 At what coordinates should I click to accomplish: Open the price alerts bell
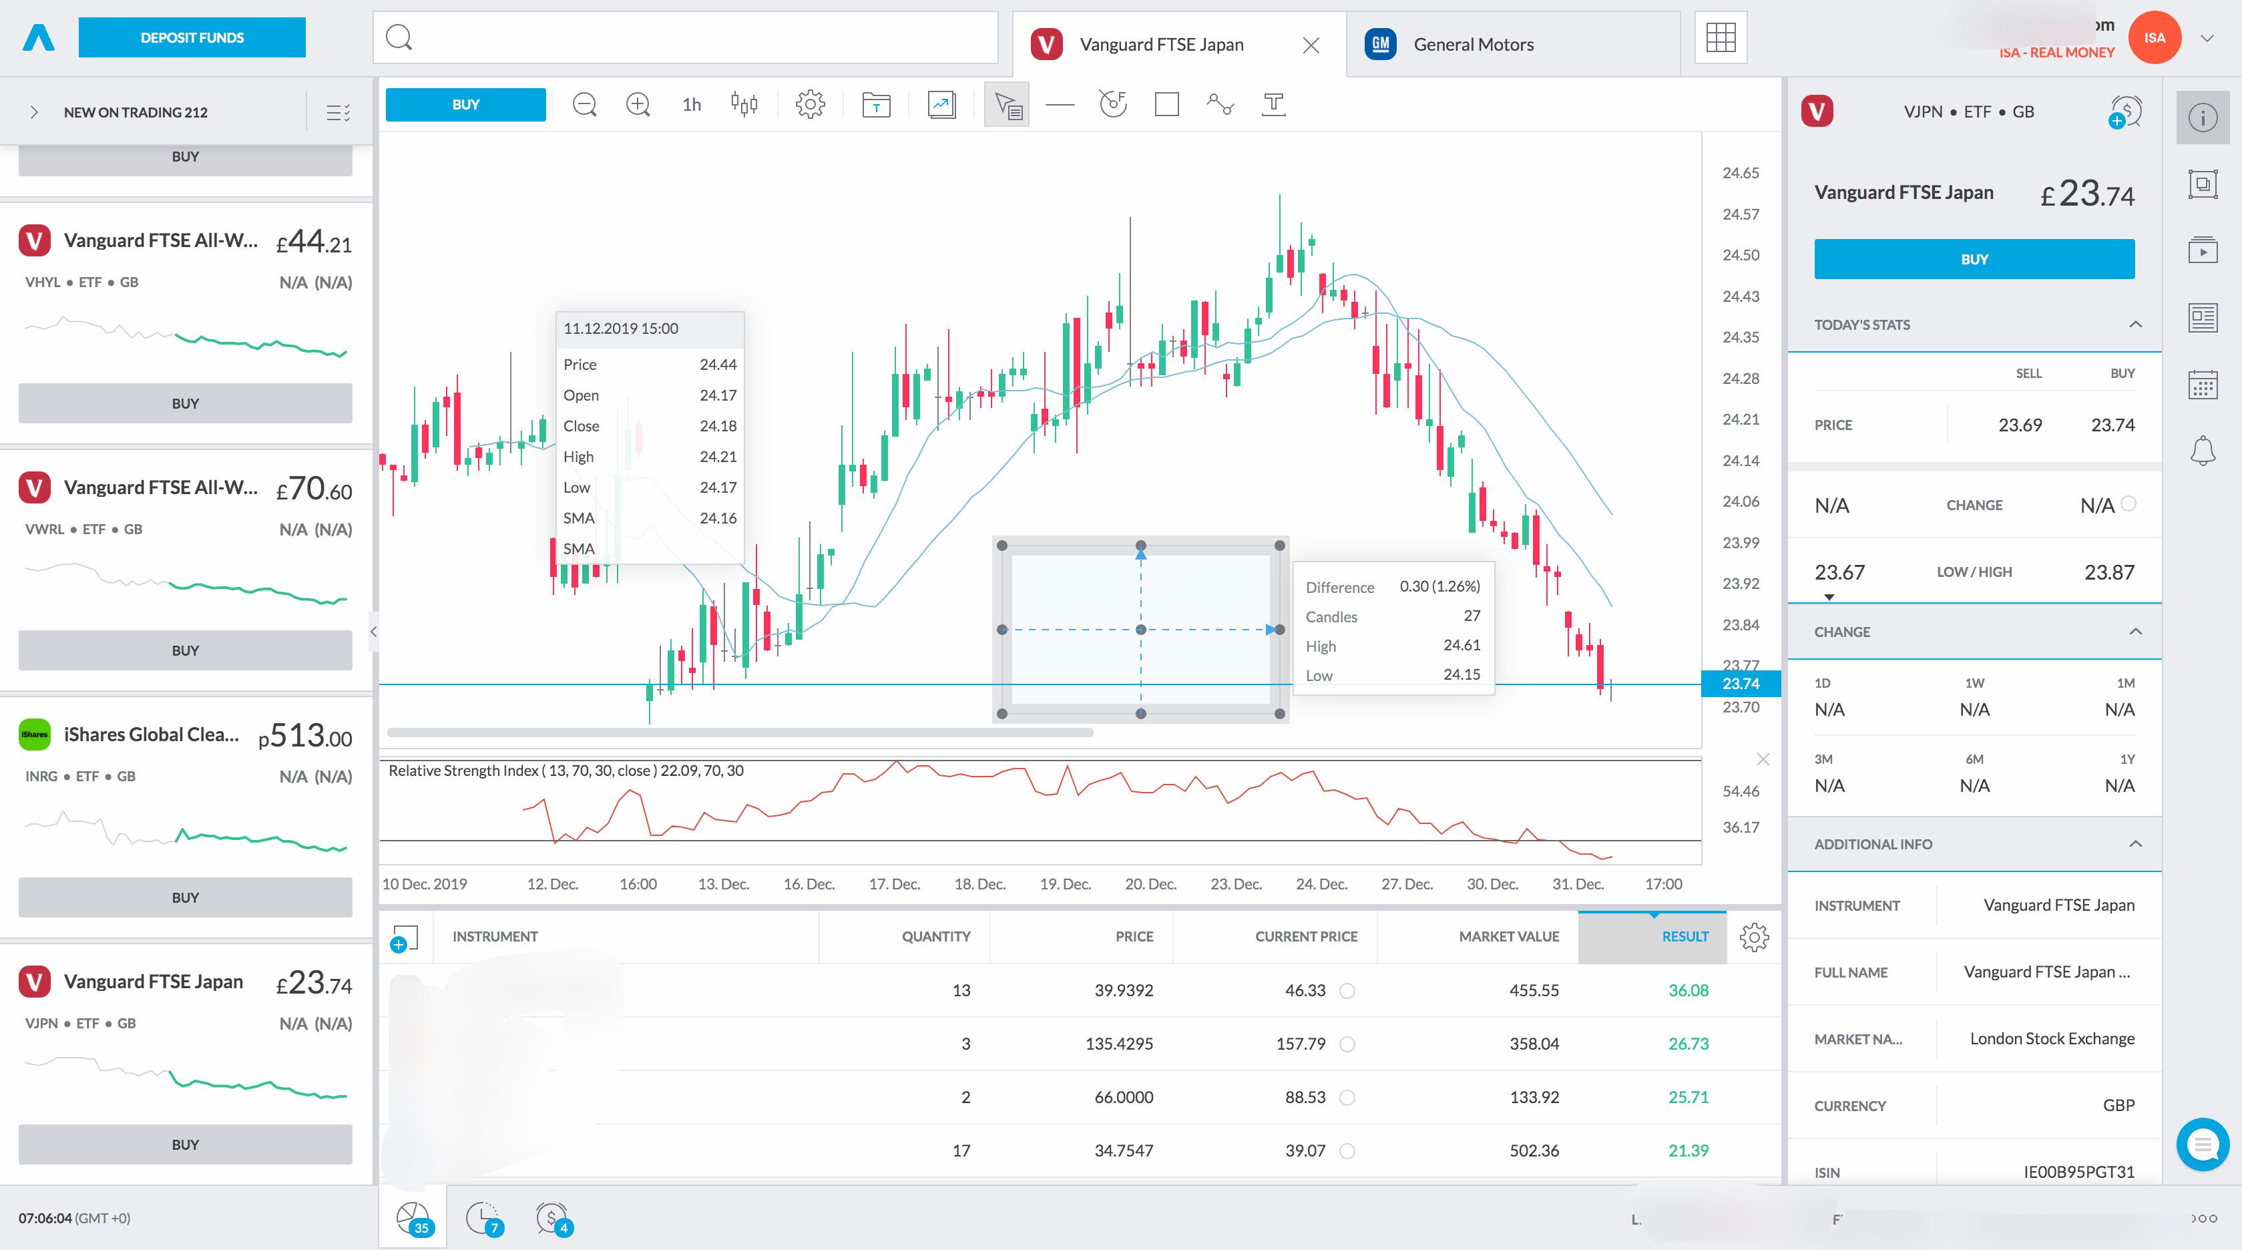2203,451
